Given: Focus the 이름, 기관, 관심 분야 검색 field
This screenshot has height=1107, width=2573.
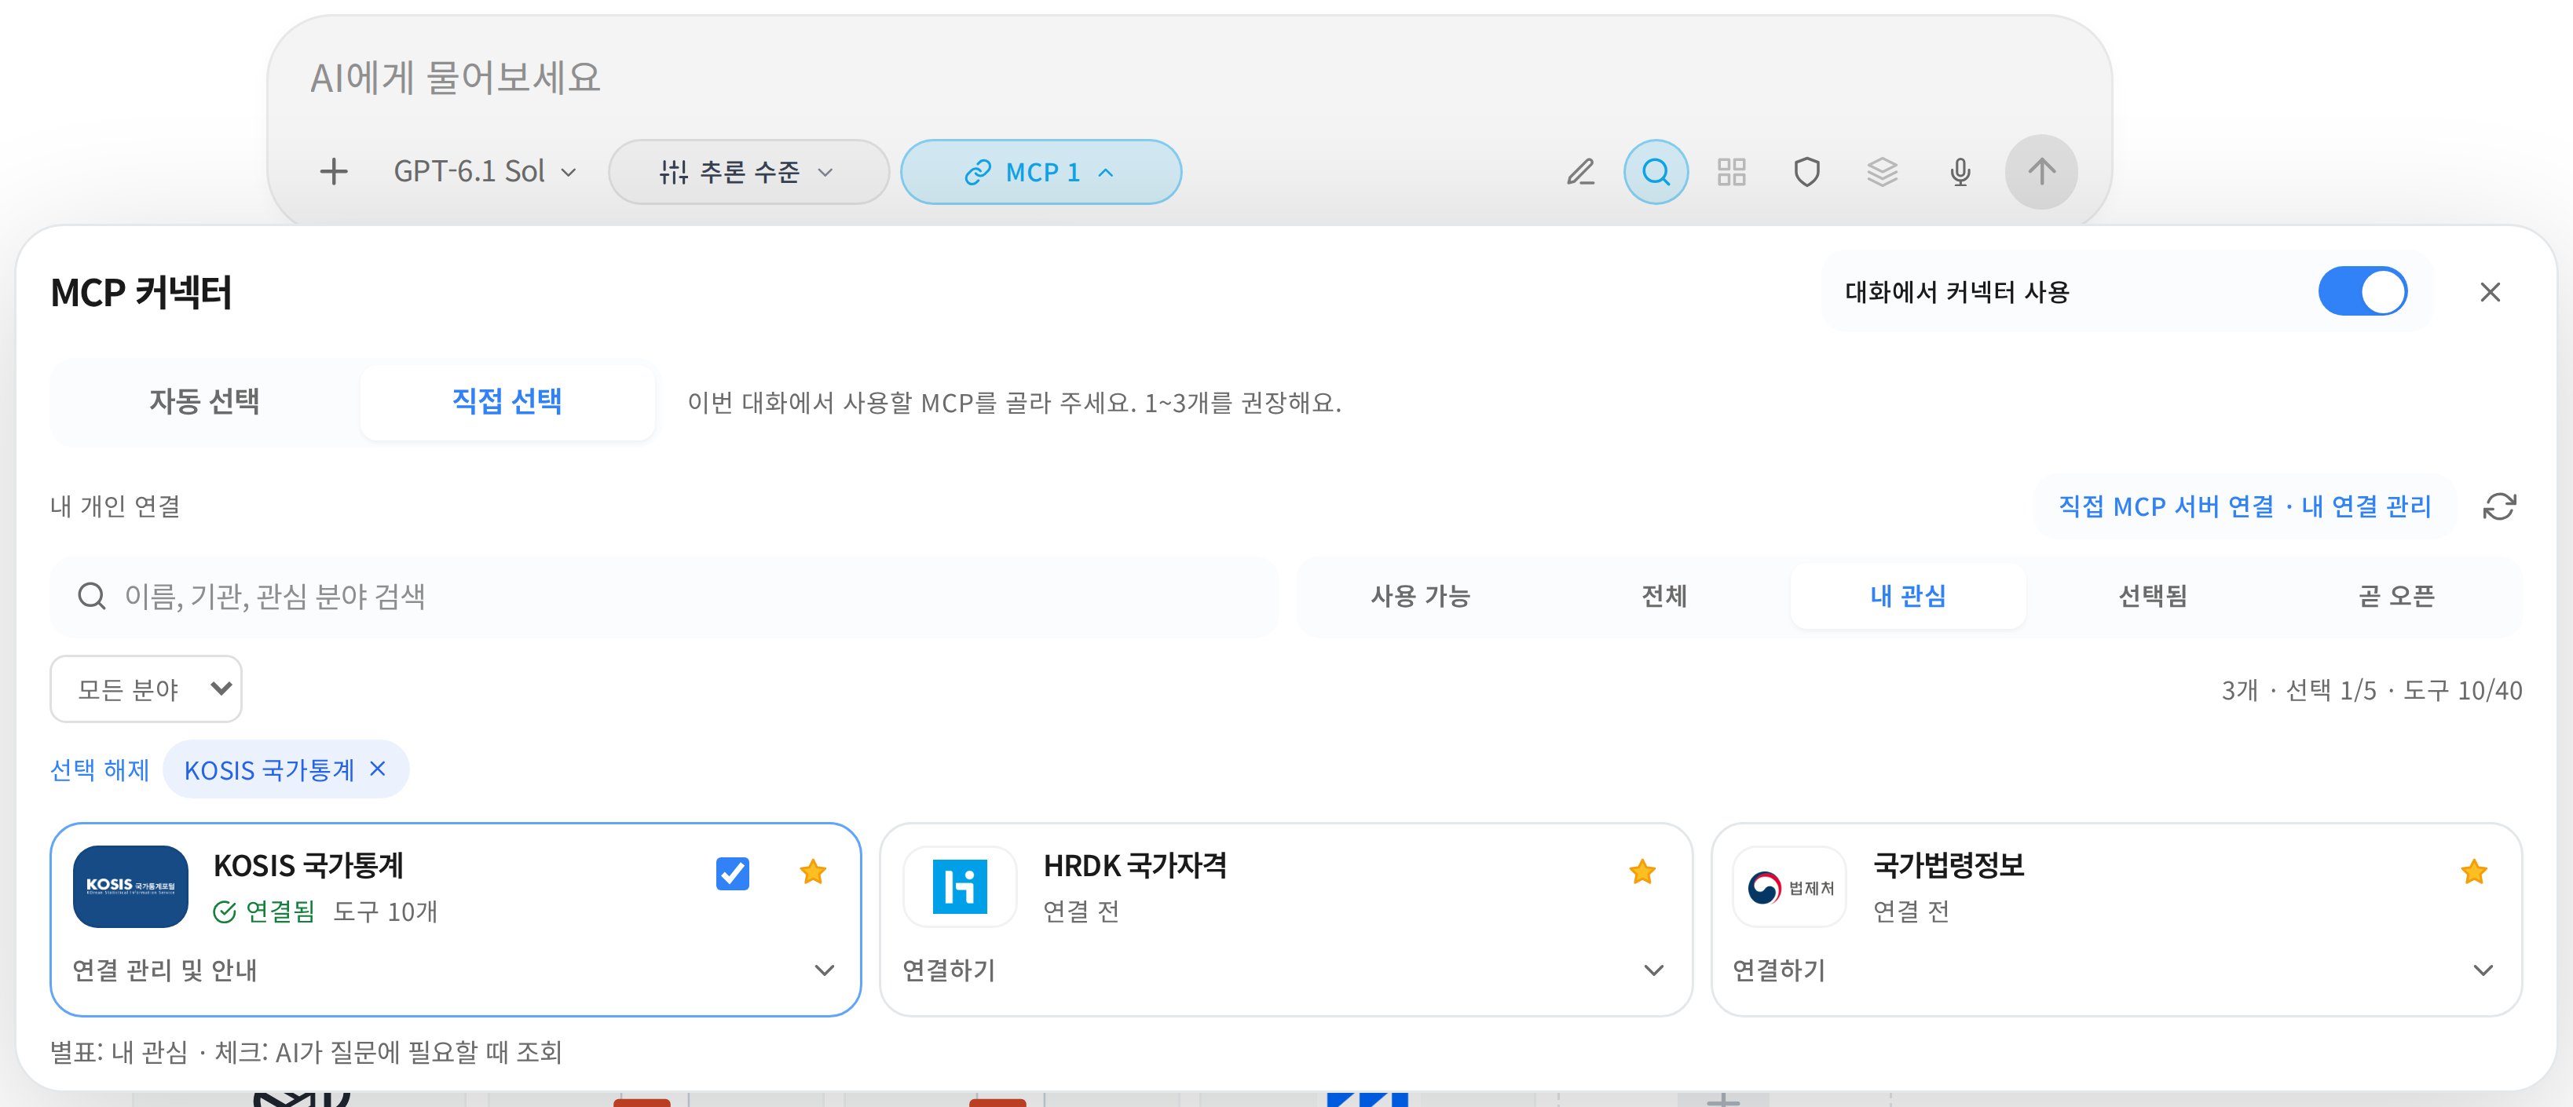Looking at the screenshot, I should [664, 596].
